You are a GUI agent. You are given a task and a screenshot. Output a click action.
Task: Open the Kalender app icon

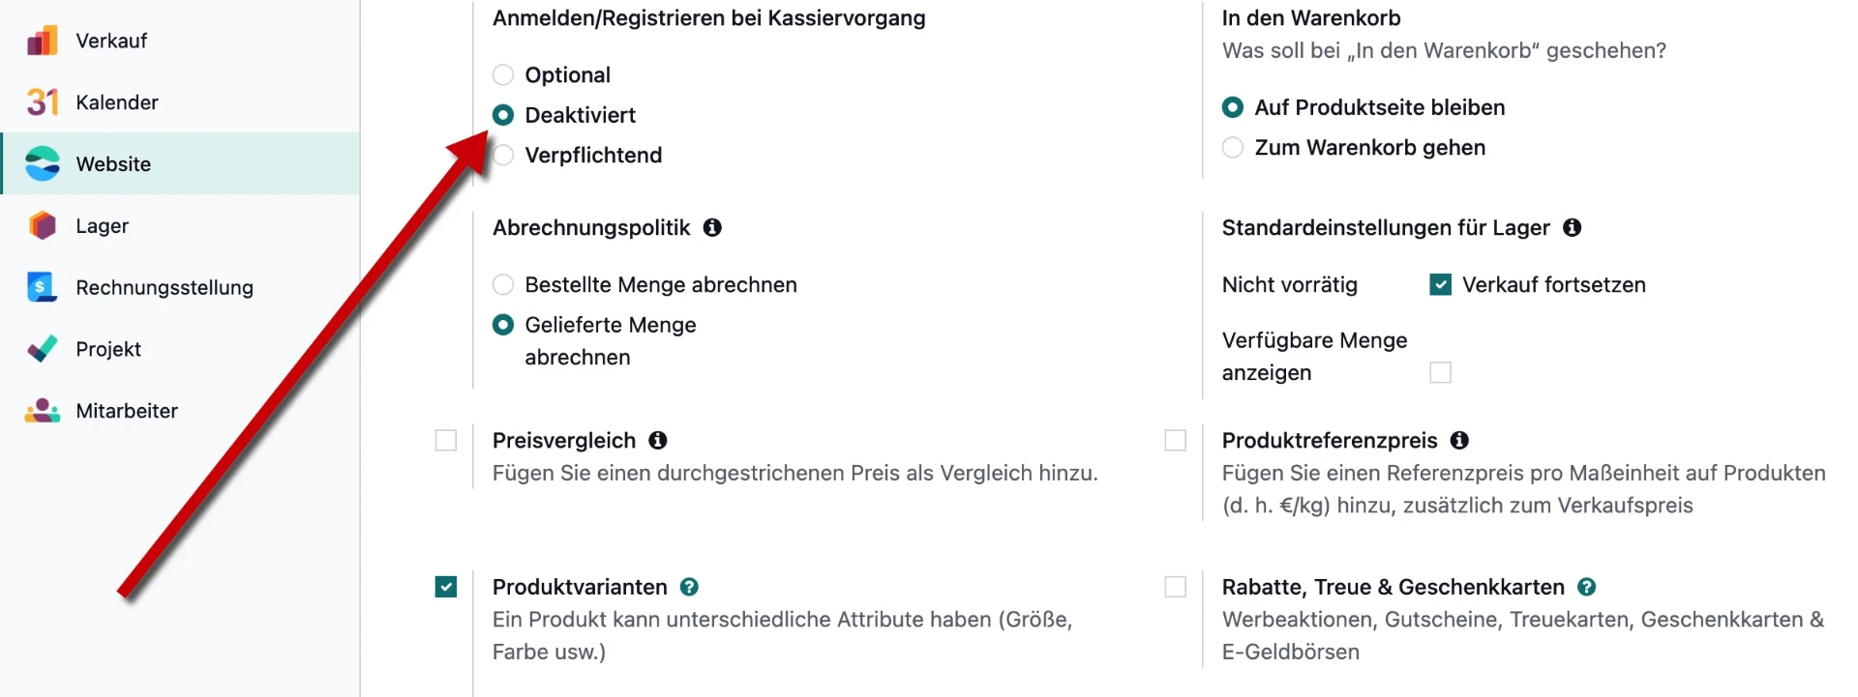42,102
